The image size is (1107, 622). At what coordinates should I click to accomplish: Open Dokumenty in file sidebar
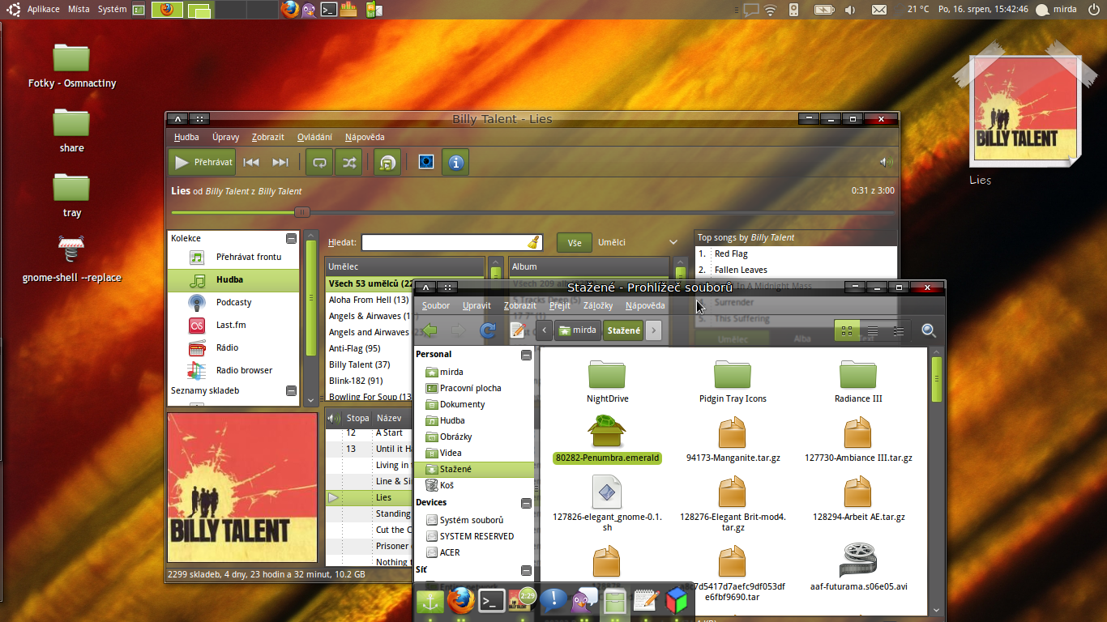pyautogui.click(x=474, y=404)
